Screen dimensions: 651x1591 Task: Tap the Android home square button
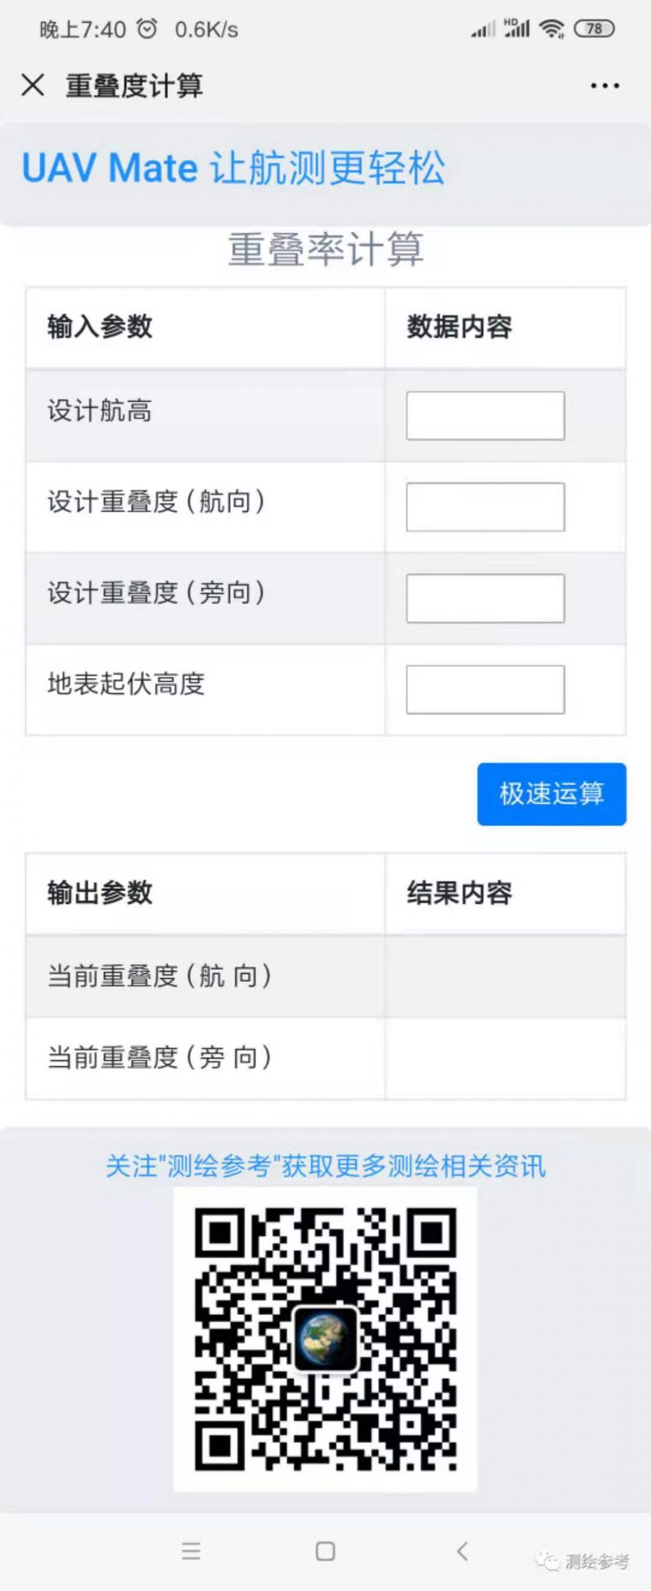coord(325,1551)
